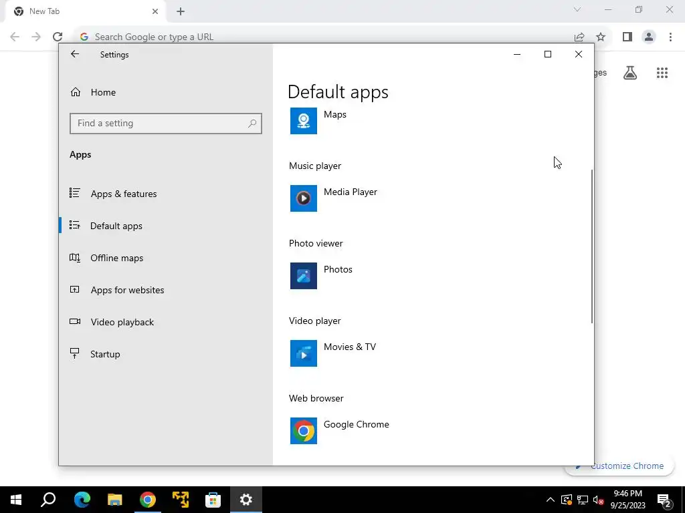Click the muted volume tray icon
The width and height of the screenshot is (685, 513).
(x=599, y=500)
